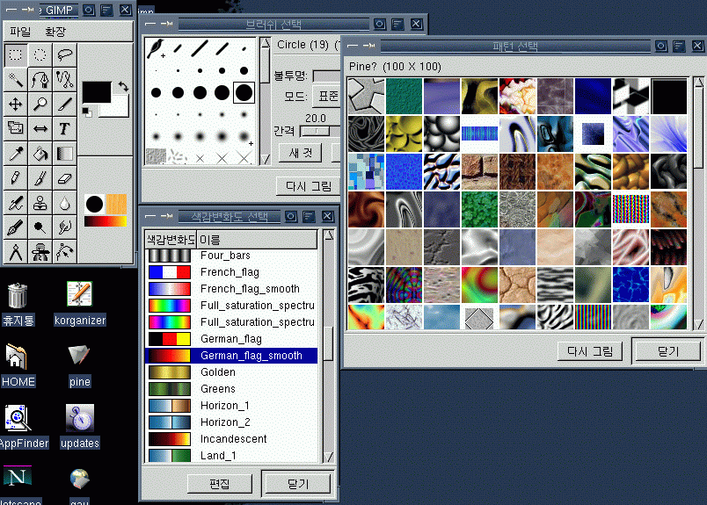
Task: Open the 파일 menu
Action: (19, 32)
